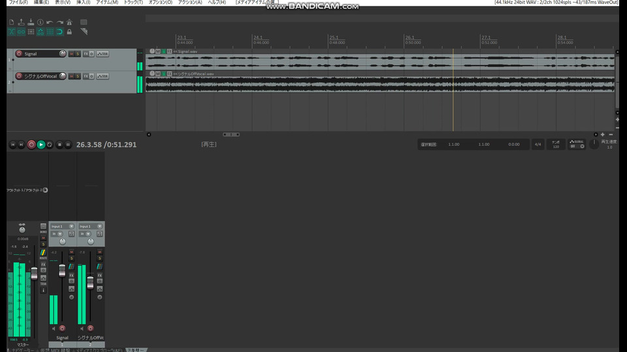Open シグナルOffVocal mixer strip Input 1 dropdown
Image resolution: width=627 pixels, height=352 pixels.
click(x=91, y=226)
